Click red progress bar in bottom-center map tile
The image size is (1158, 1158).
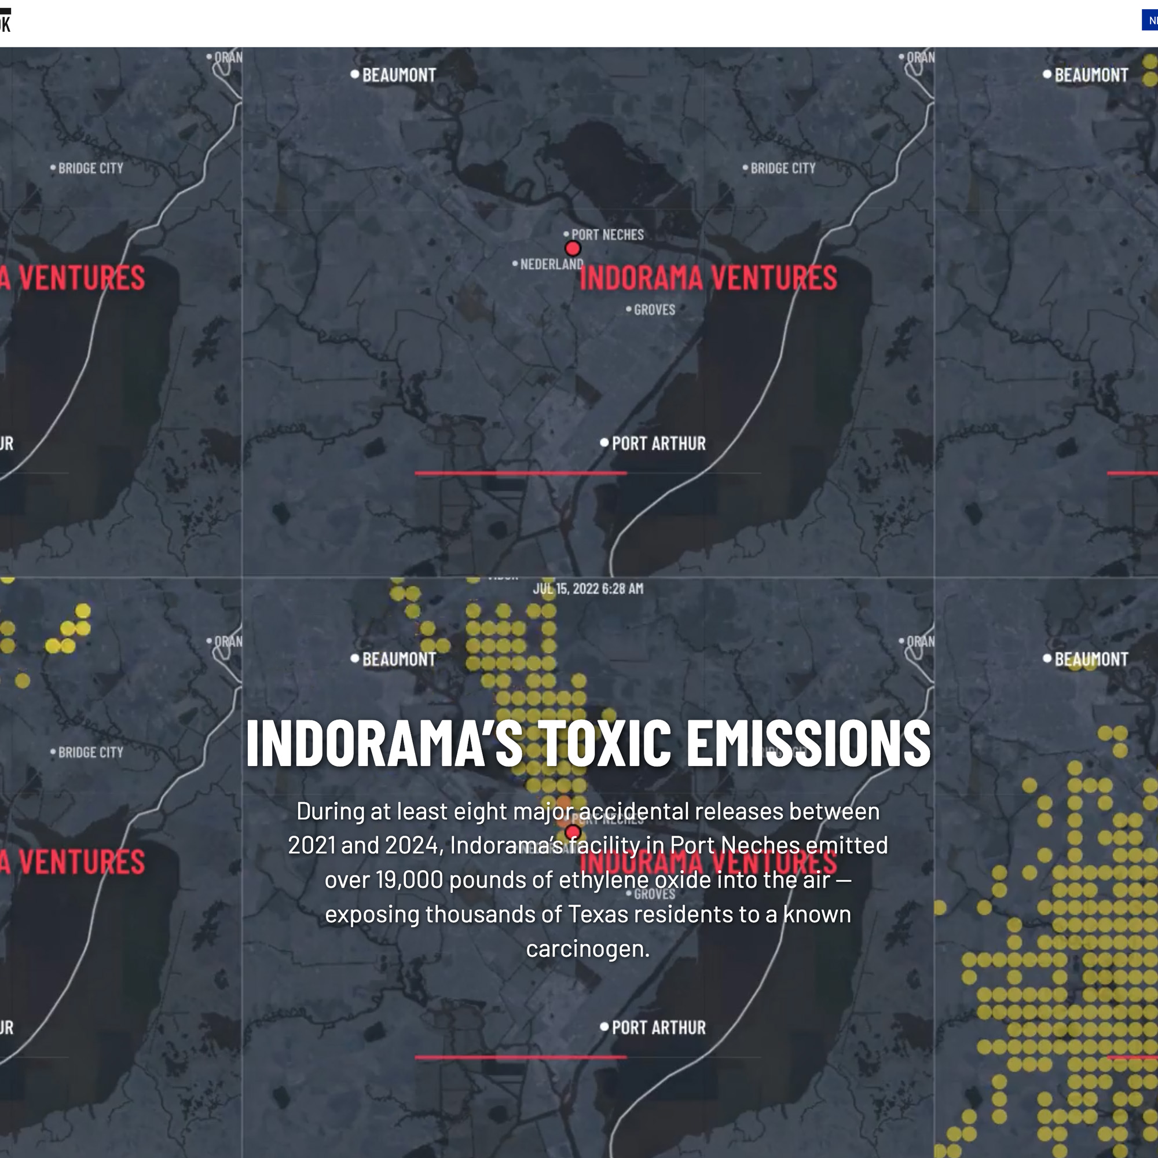pyautogui.click(x=521, y=1057)
